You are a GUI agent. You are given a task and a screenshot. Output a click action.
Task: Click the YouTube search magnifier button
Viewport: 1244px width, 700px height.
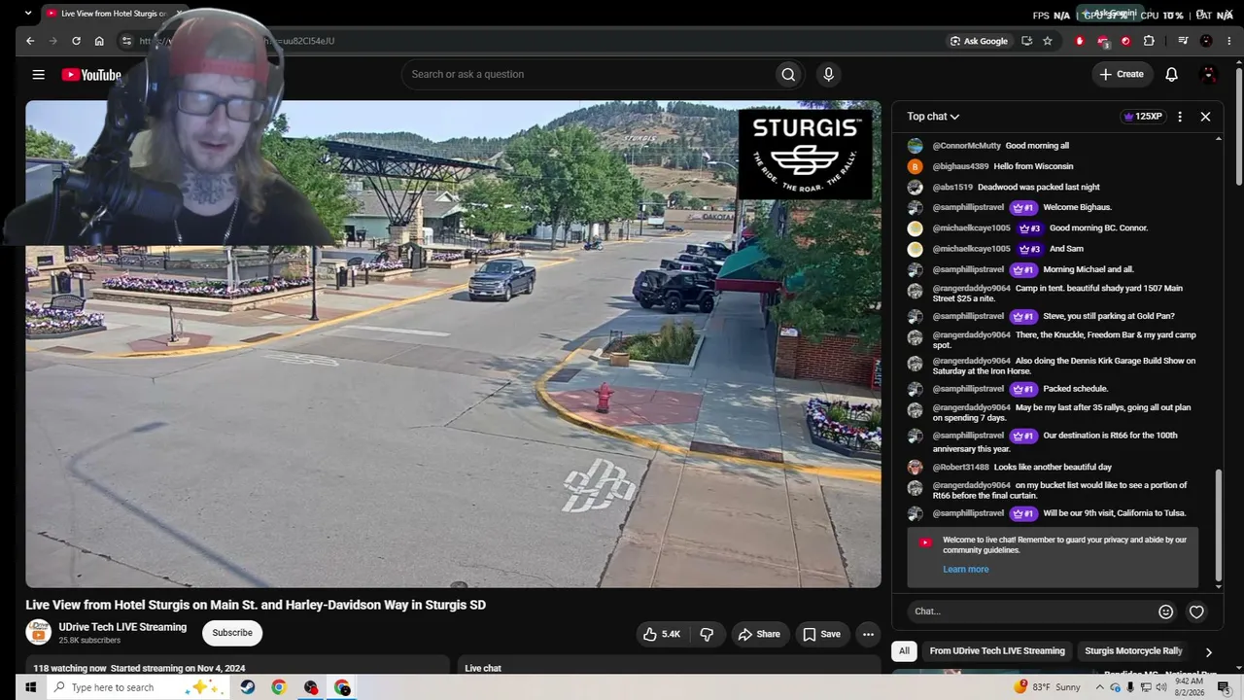tap(788, 75)
